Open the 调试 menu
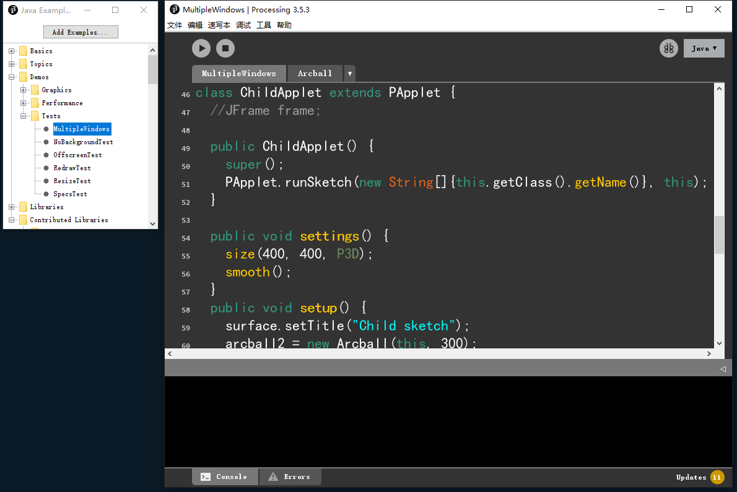 pos(243,25)
